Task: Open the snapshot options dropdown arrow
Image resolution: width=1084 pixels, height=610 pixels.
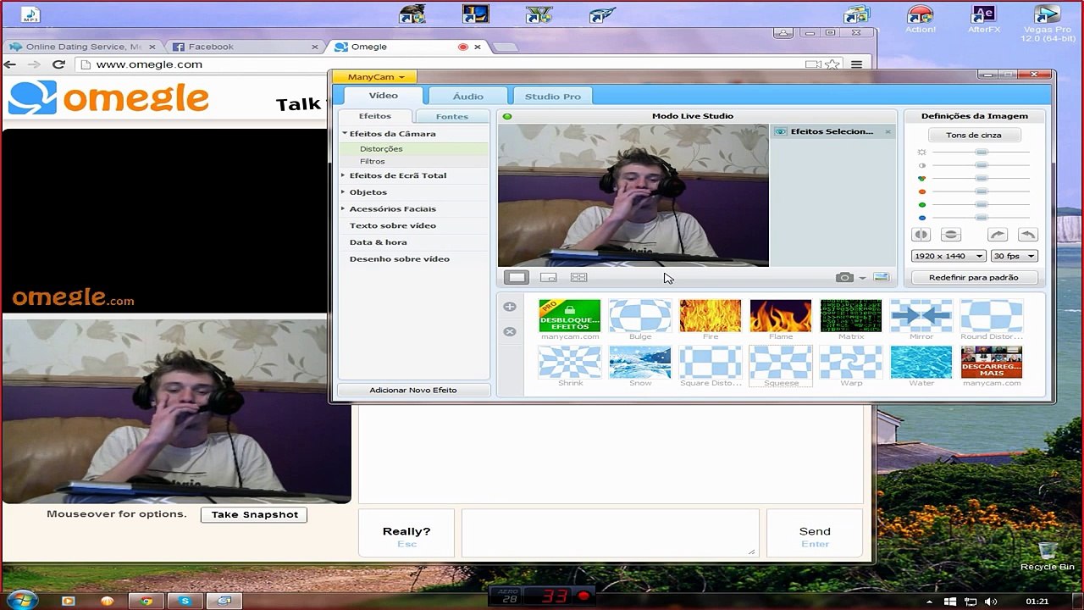Action: [862, 278]
